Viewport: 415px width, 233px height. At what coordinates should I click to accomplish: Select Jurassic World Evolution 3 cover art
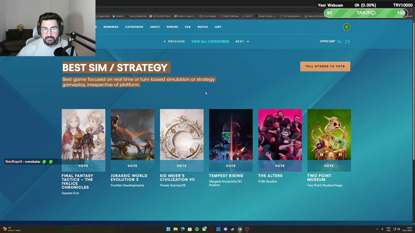(133, 135)
